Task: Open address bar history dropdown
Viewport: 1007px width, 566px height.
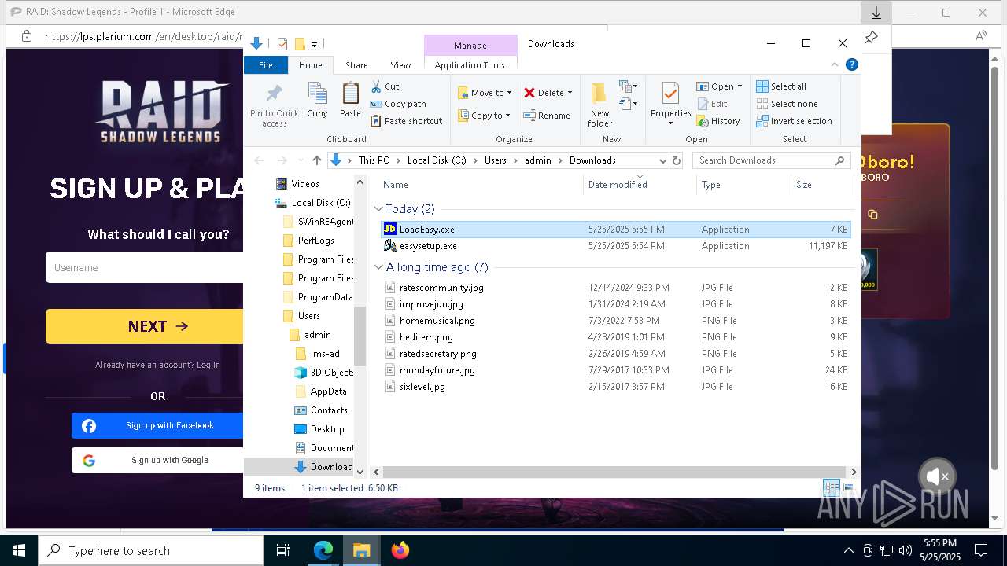Action: point(662,160)
